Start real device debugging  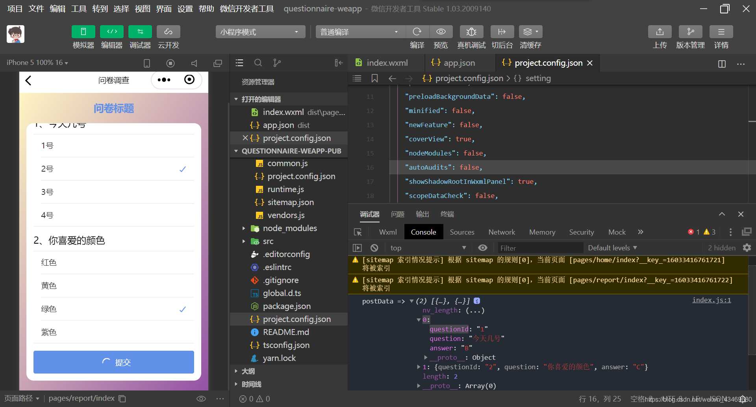coord(471,31)
